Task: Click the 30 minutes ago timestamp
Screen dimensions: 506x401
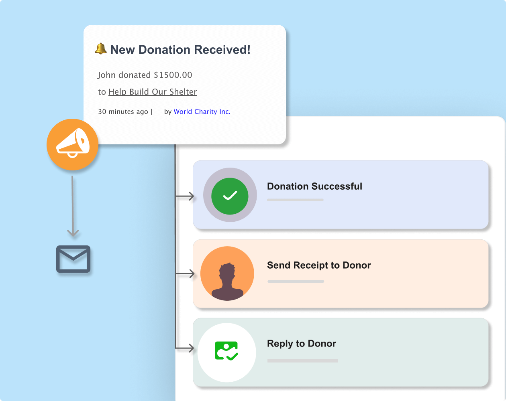Action: (123, 111)
